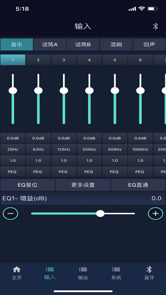This screenshot has height=295, width=166.
Task: Tap the 1.0 Q value under 20Hz
Action: [13, 161]
